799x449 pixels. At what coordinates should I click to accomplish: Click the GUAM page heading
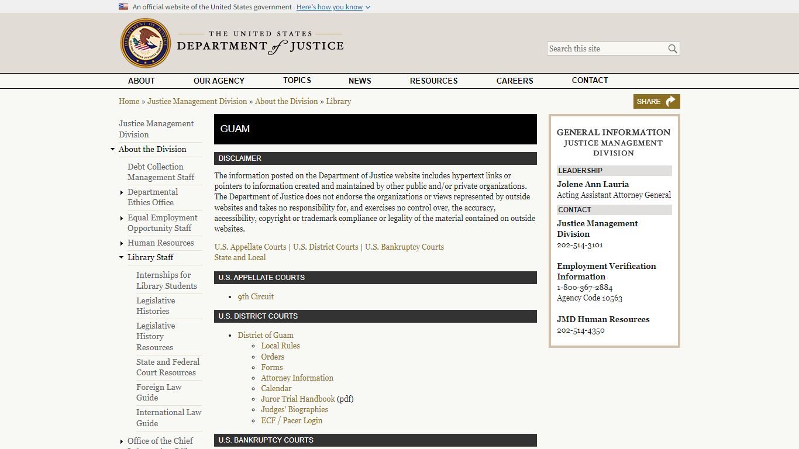(235, 129)
